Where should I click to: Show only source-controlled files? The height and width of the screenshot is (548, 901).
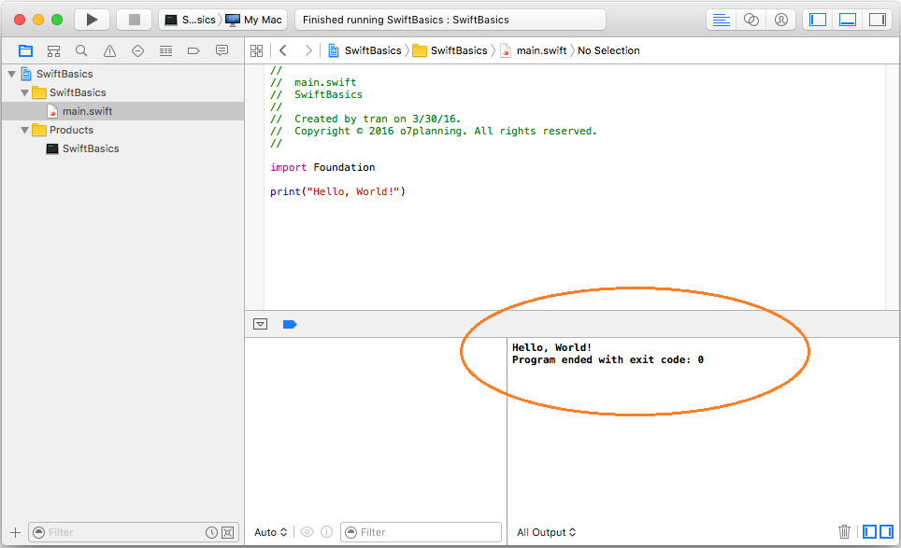228,532
